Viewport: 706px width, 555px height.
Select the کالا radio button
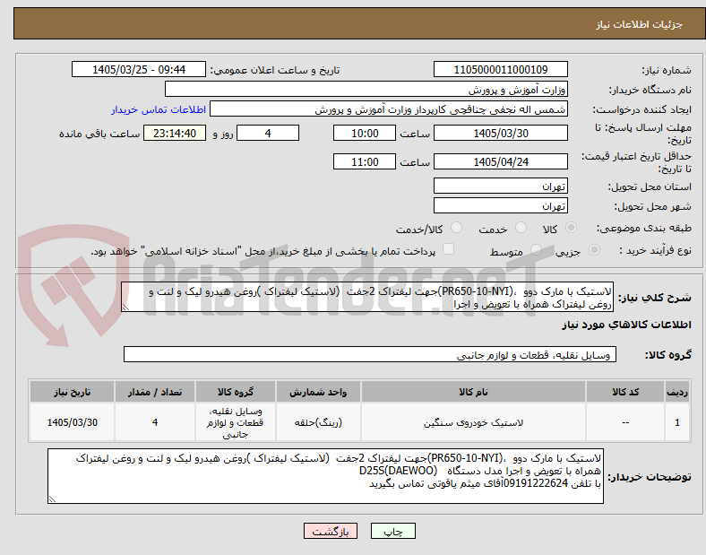(x=571, y=228)
